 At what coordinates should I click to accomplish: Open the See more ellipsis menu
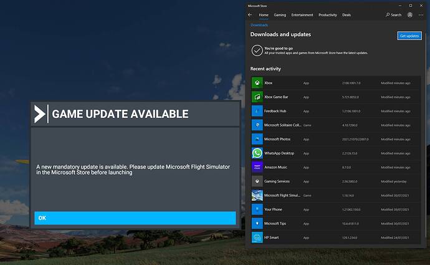(421, 15)
